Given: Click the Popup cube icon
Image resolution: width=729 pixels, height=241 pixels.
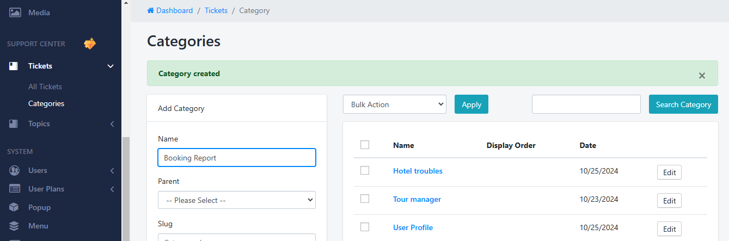Looking at the screenshot, I should 15,208.
